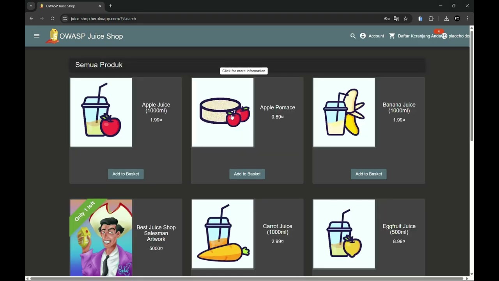Open the search magnifier icon
Screen dimensions: 499x281
click(353, 36)
